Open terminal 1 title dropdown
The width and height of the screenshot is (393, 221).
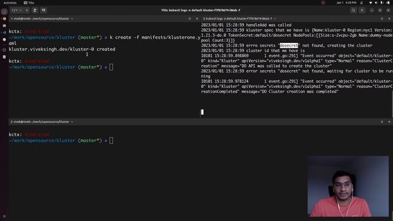tap(42, 18)
